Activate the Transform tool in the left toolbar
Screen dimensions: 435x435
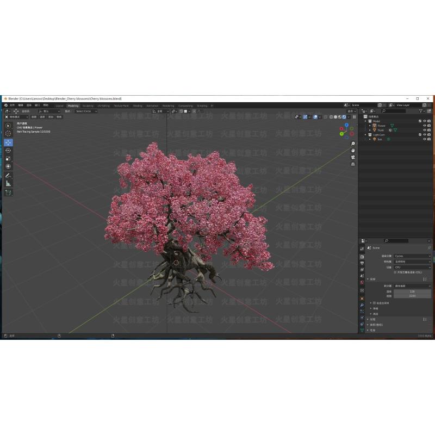(x=8, y=166)
